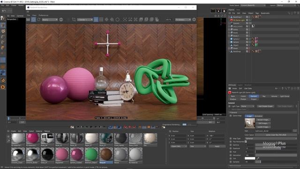The width and height of the screenshot is (300, 169).
Task: Open Texture menu in Materials panel
Action: [47, 131]
